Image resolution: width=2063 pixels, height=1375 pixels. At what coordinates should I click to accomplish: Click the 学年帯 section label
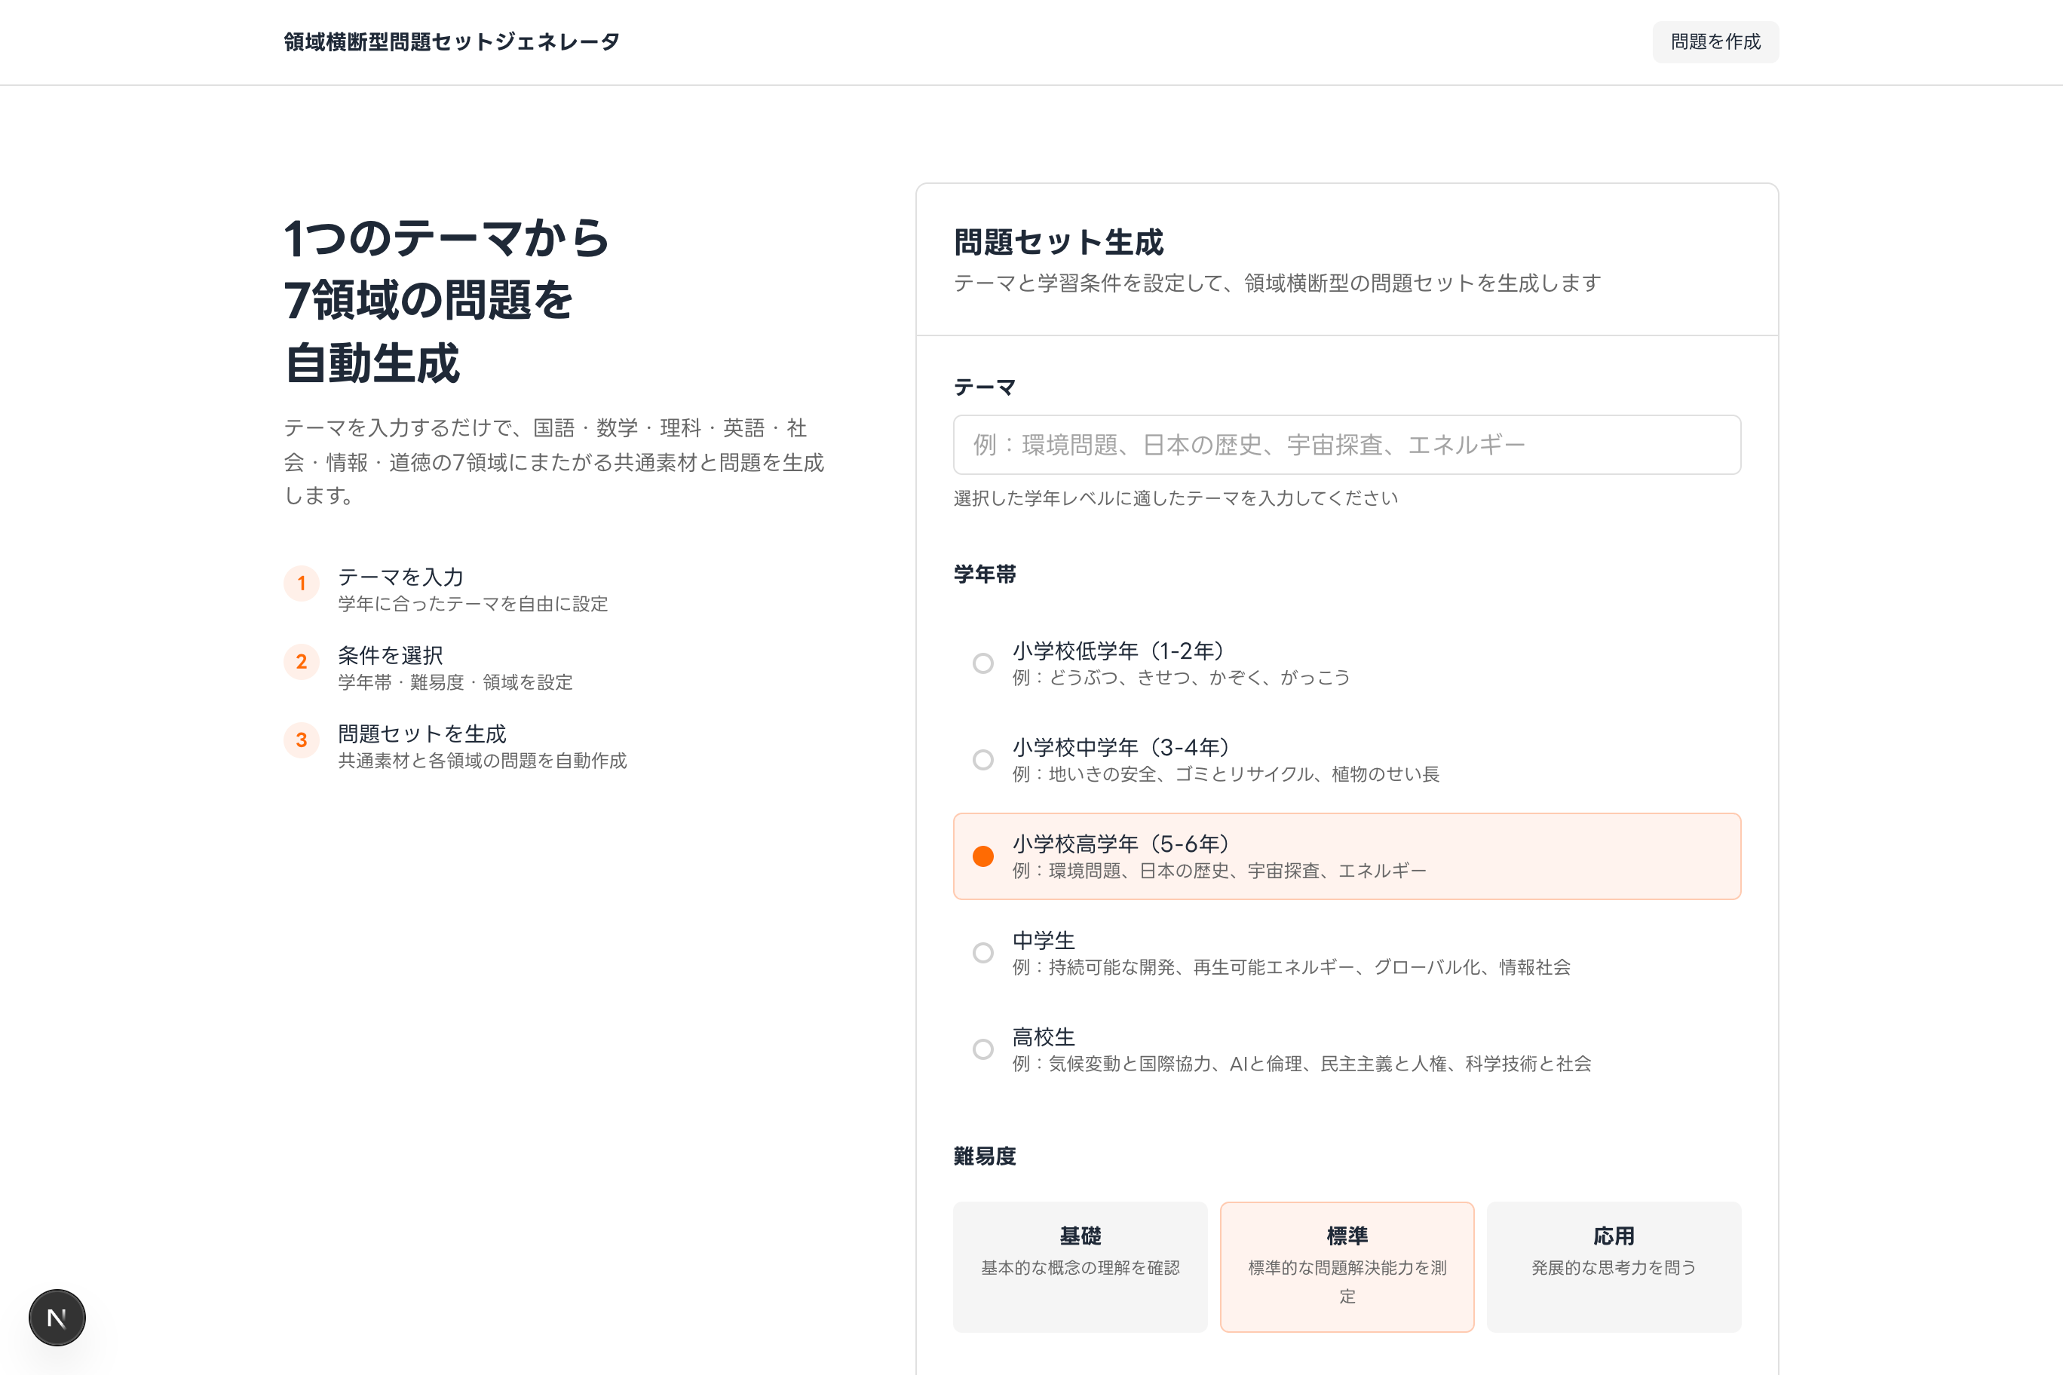[984, 576]
